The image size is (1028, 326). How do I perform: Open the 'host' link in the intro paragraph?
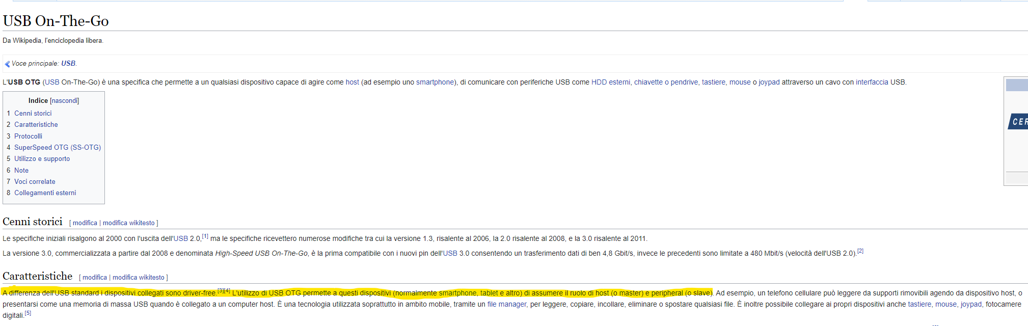[353, 82]
